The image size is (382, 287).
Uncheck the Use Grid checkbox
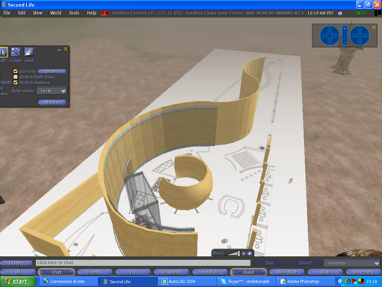(16, 71)
